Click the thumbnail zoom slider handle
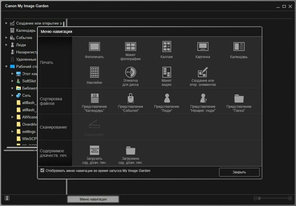 point(259,198)
